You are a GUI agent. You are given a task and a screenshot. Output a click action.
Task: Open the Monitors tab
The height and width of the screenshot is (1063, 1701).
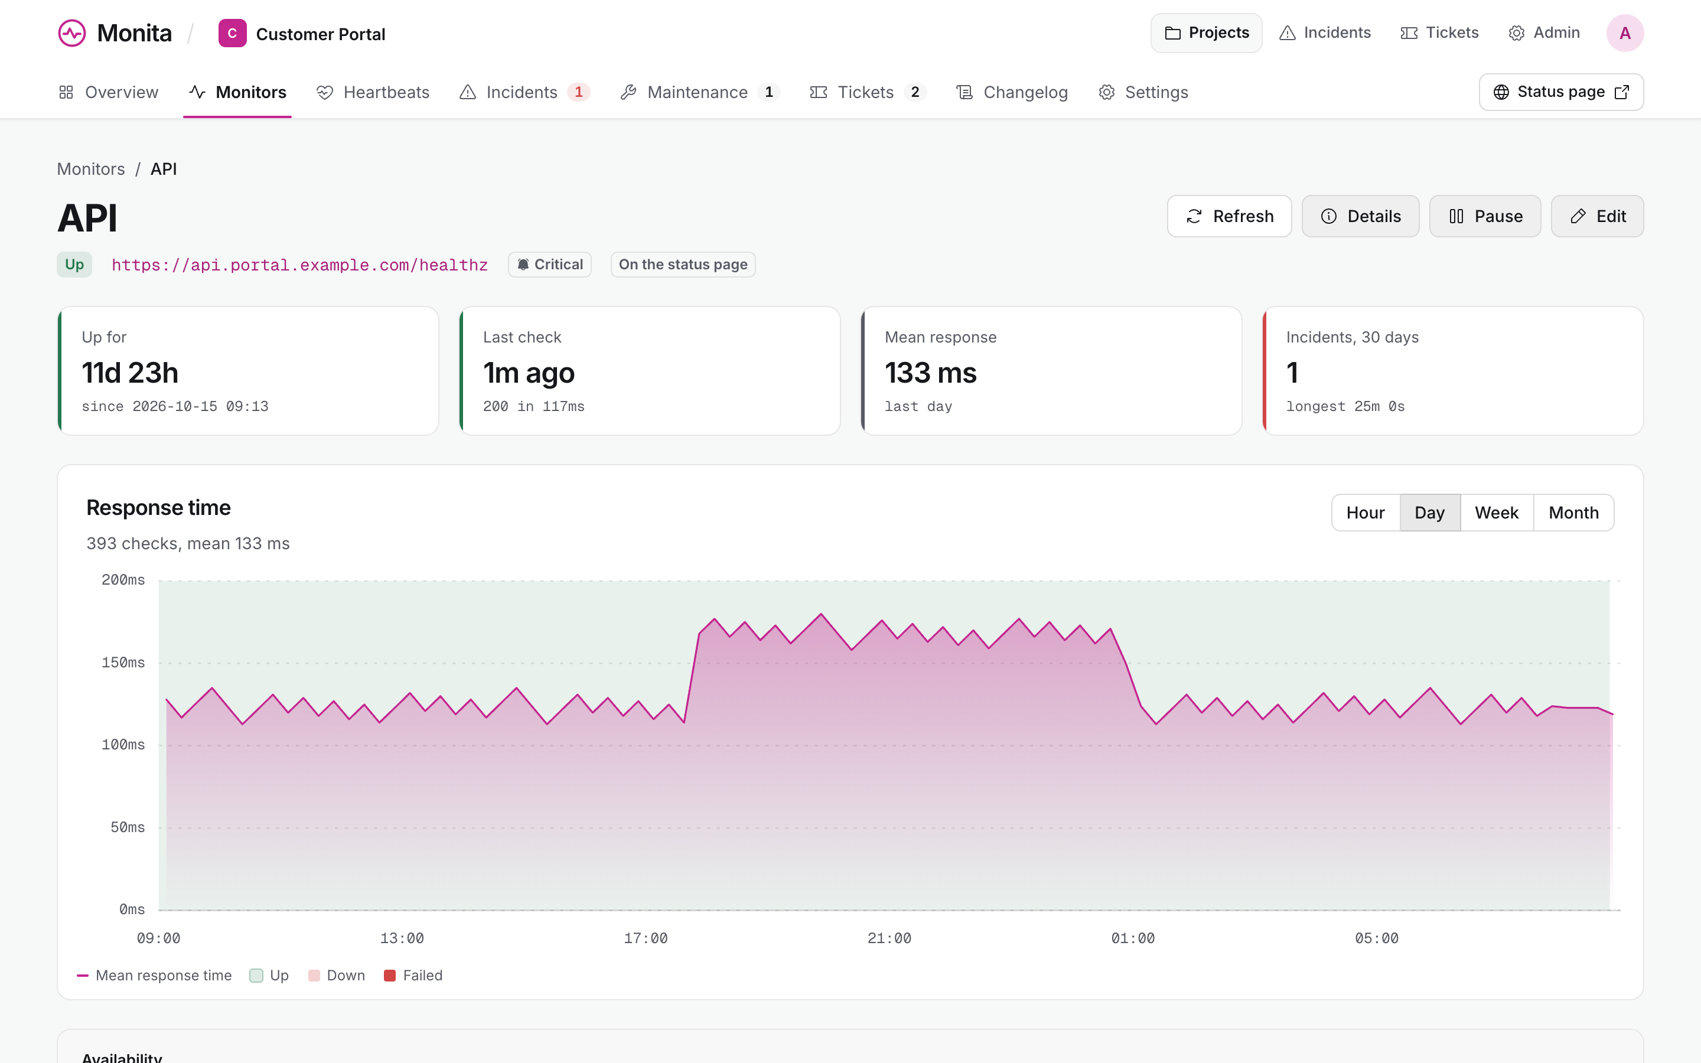[x=237, y=92]
